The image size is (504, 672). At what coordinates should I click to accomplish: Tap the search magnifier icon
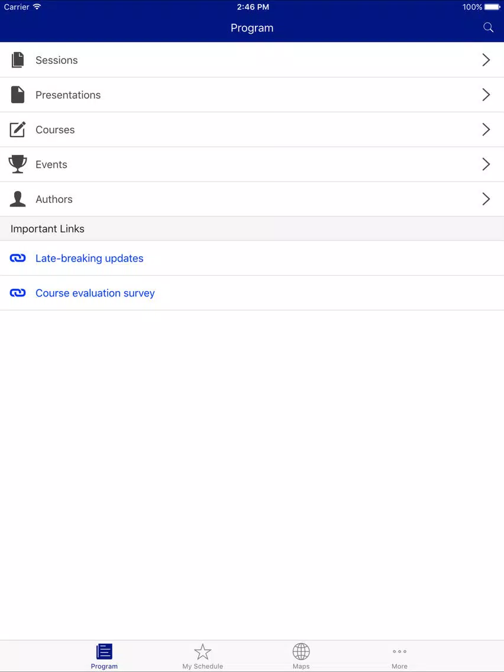pos(488,28)
